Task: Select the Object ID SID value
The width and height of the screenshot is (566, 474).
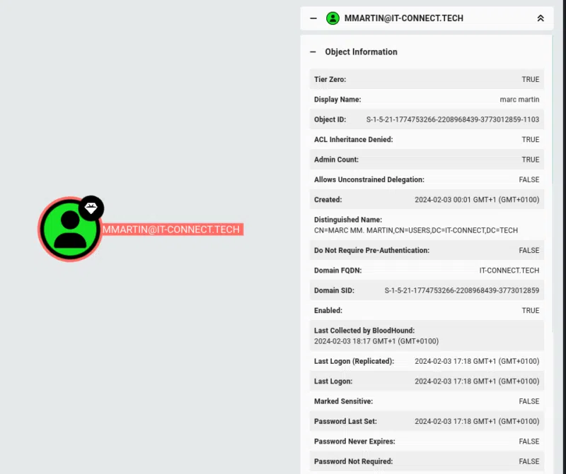Action: (x=453, y=119)
